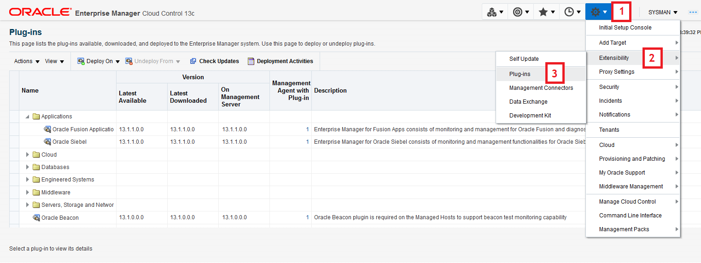Viewport: 701px width, 263px height.
Task: Click the Check Updates icon
Action: pyautogui.click(x=193, y=61)
